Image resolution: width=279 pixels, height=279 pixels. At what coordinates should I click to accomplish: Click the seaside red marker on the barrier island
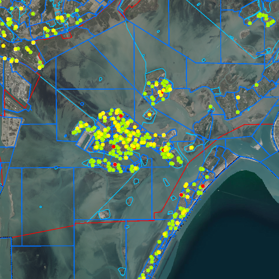click(x=203, y=186)
